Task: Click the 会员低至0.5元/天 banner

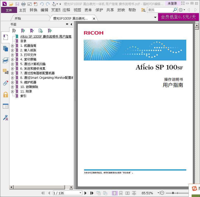Action: (x=178, y=17)
